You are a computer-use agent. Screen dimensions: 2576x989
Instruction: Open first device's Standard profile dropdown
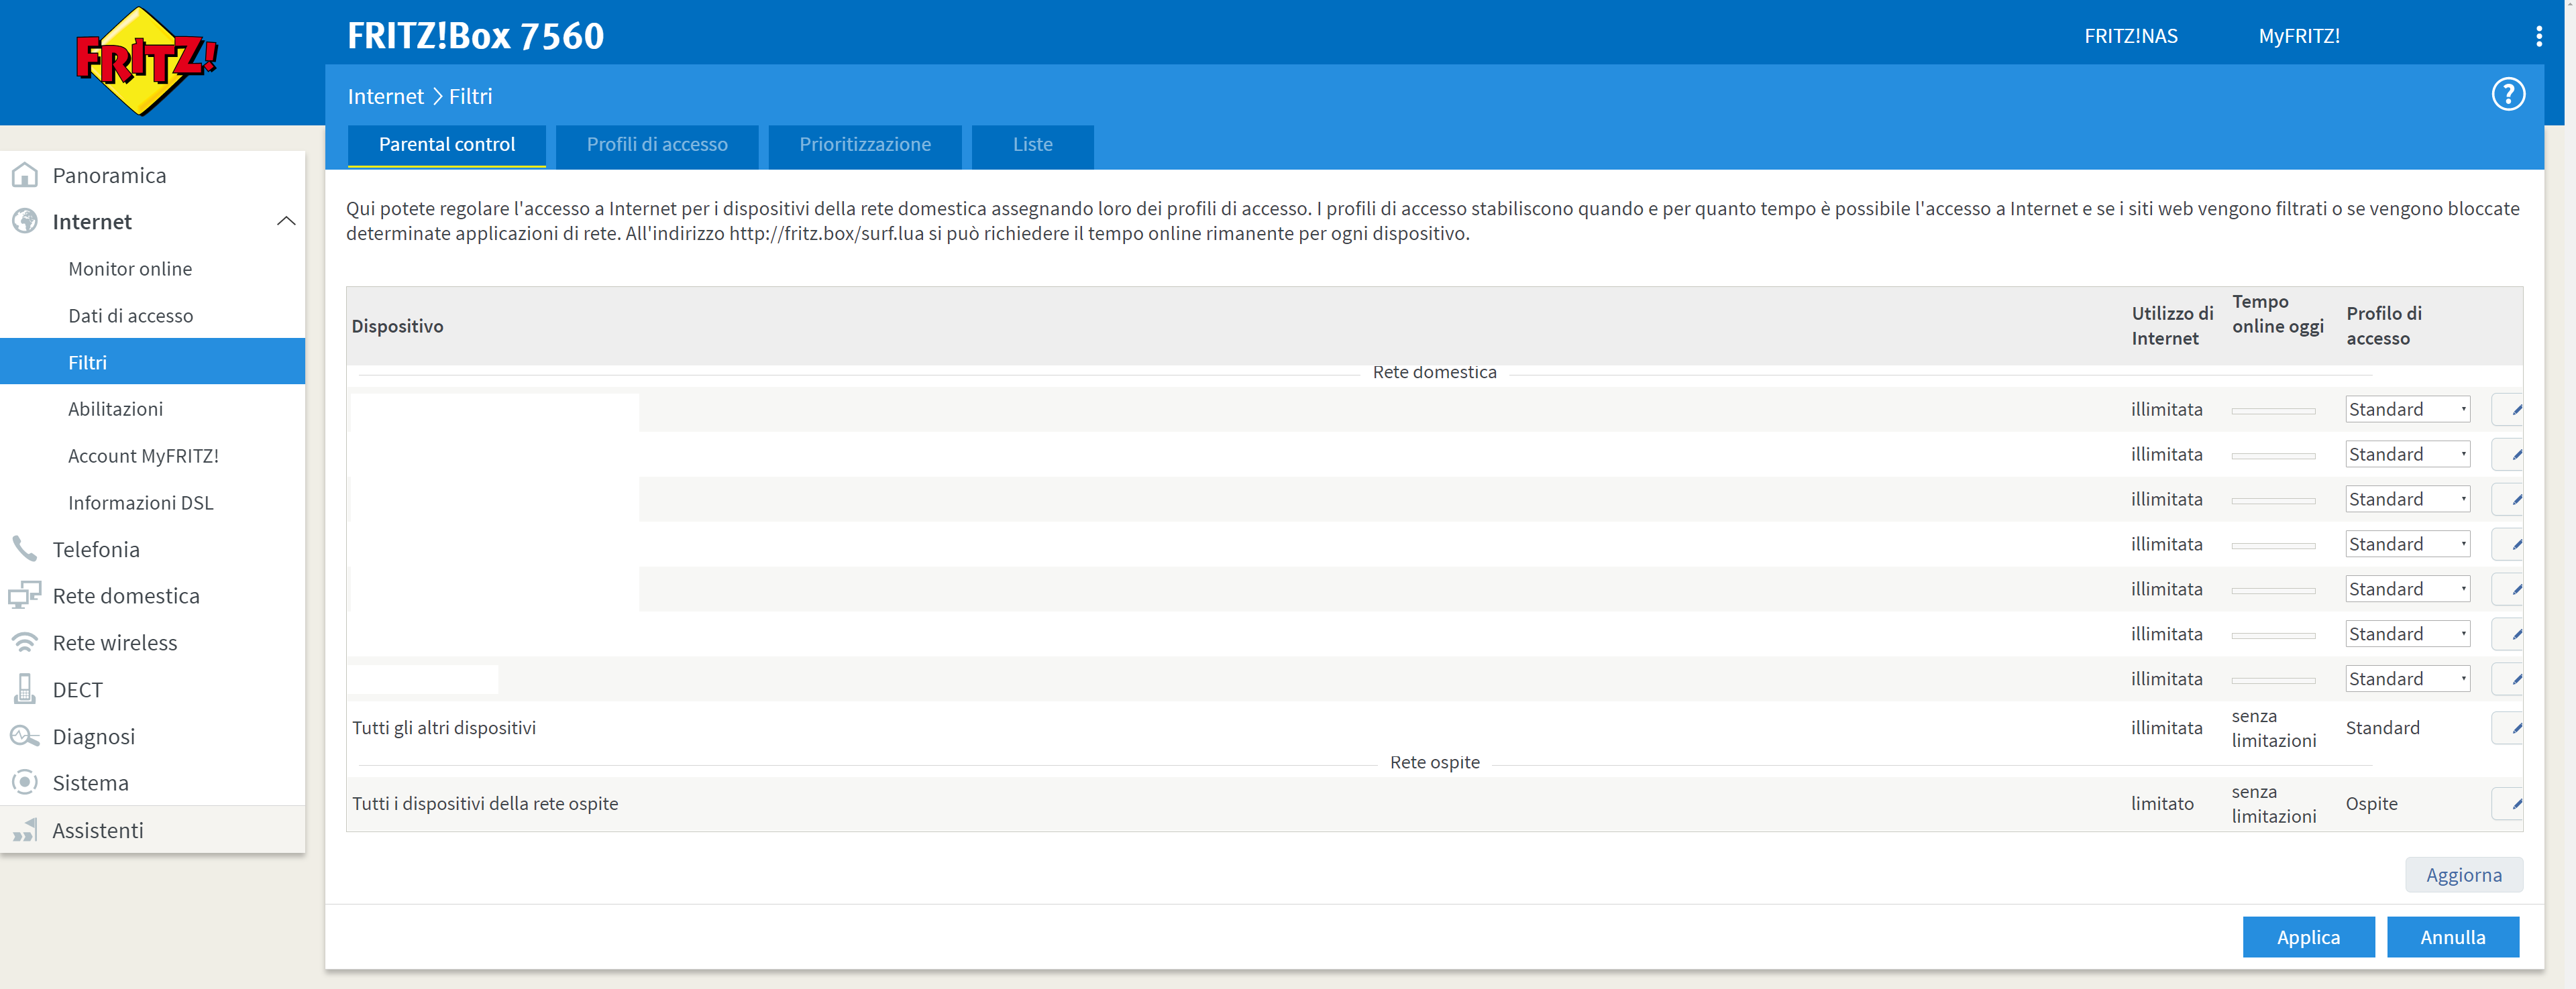2406,409
